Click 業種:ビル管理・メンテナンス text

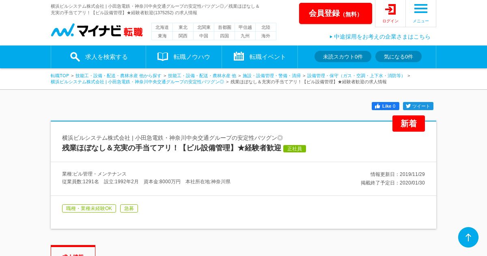point(94,174)
